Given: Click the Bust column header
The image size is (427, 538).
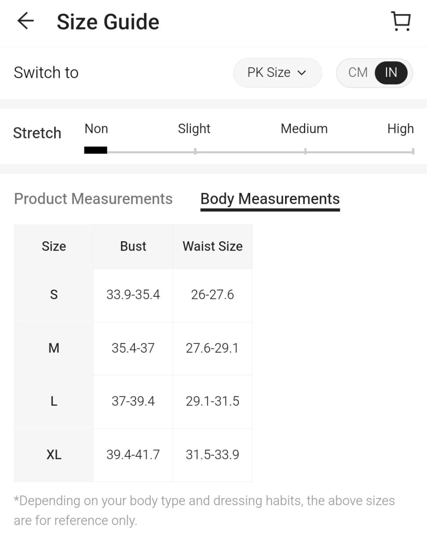Looking at the screenshot, I should pos(133,246).
